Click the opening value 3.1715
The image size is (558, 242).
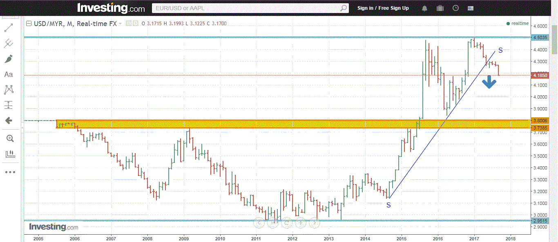154,24
